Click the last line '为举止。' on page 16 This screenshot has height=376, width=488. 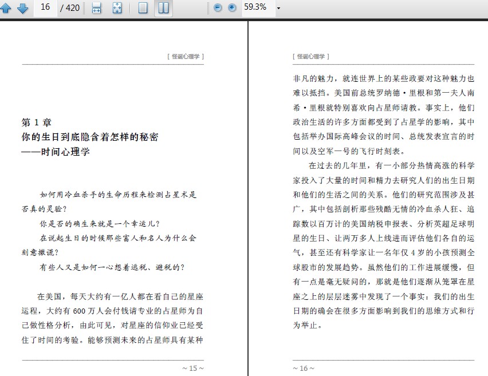pyautogui.click(x=308, y=325)
